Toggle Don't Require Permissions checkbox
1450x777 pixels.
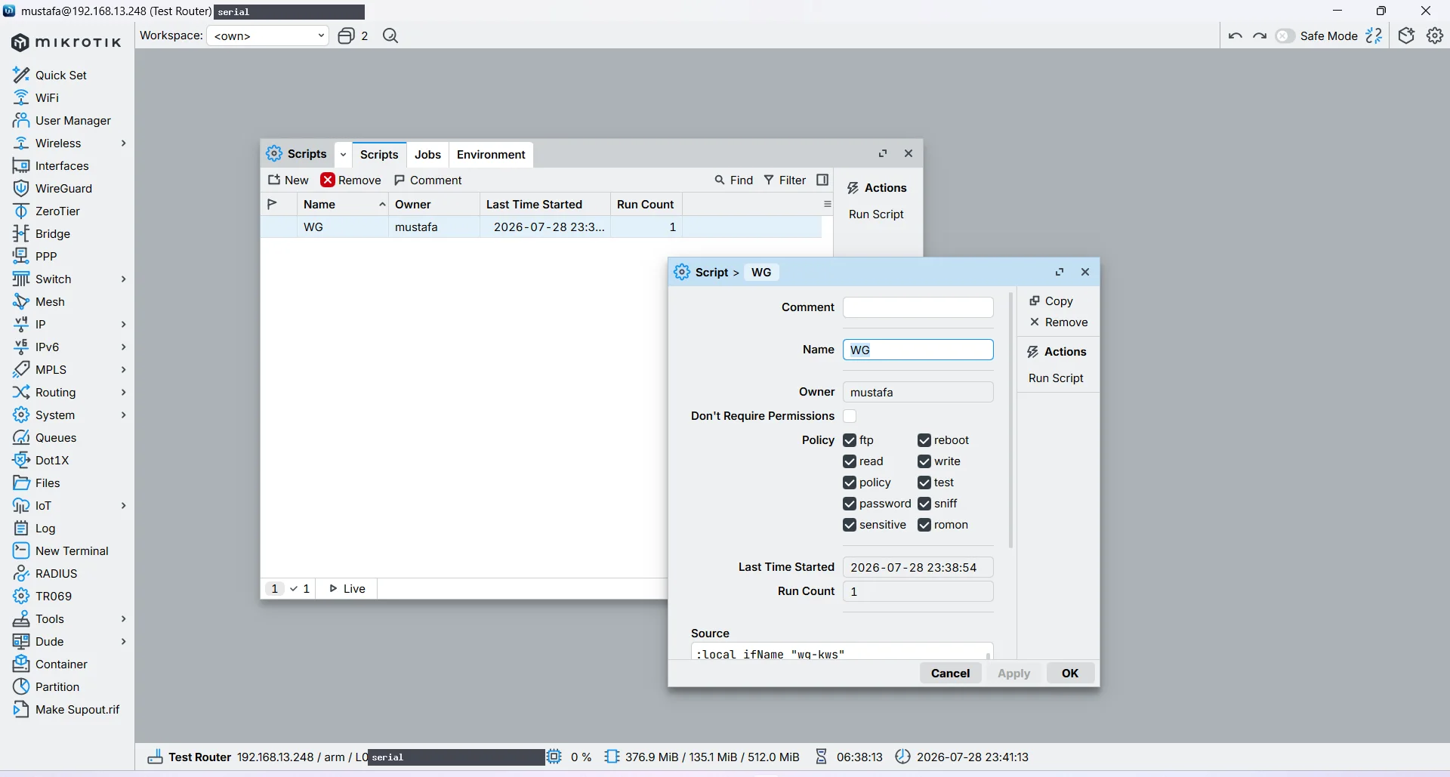pos(850,416)
